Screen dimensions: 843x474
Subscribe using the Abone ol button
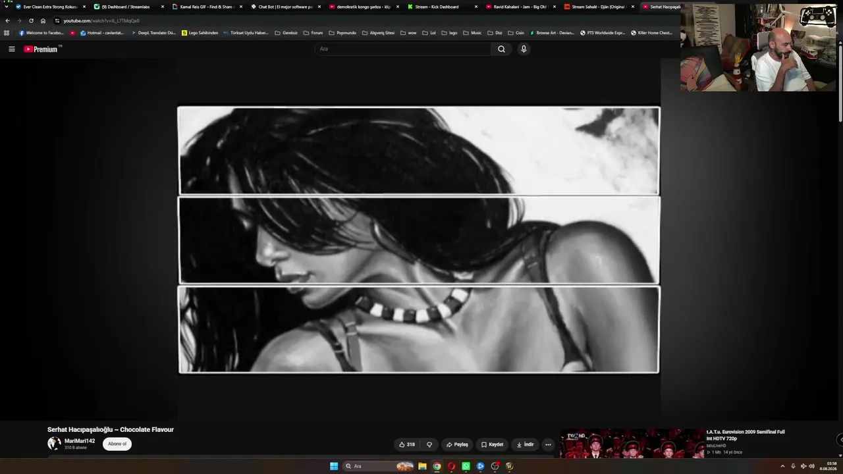click(117, 444)
